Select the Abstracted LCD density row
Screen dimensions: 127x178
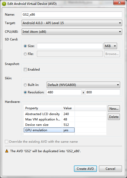(x=65, y=114)
